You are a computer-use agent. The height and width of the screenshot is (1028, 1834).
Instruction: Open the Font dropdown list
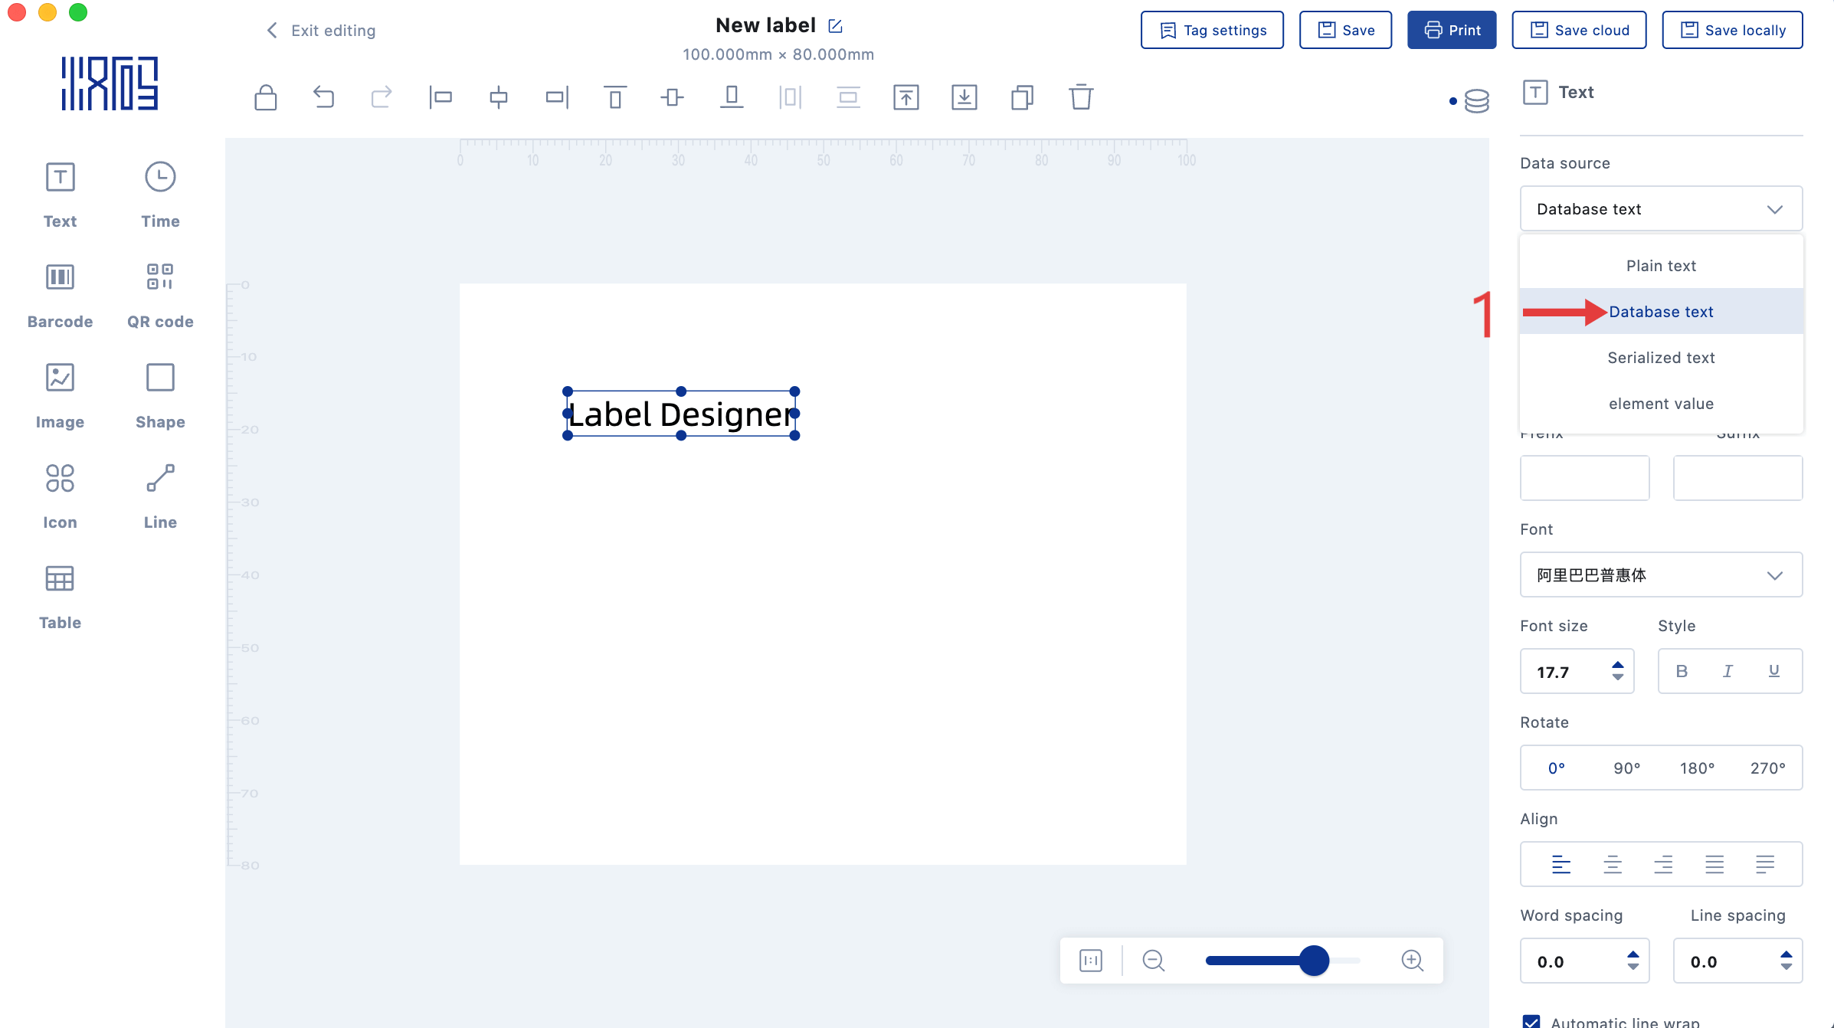click(x=1661, y=575)
